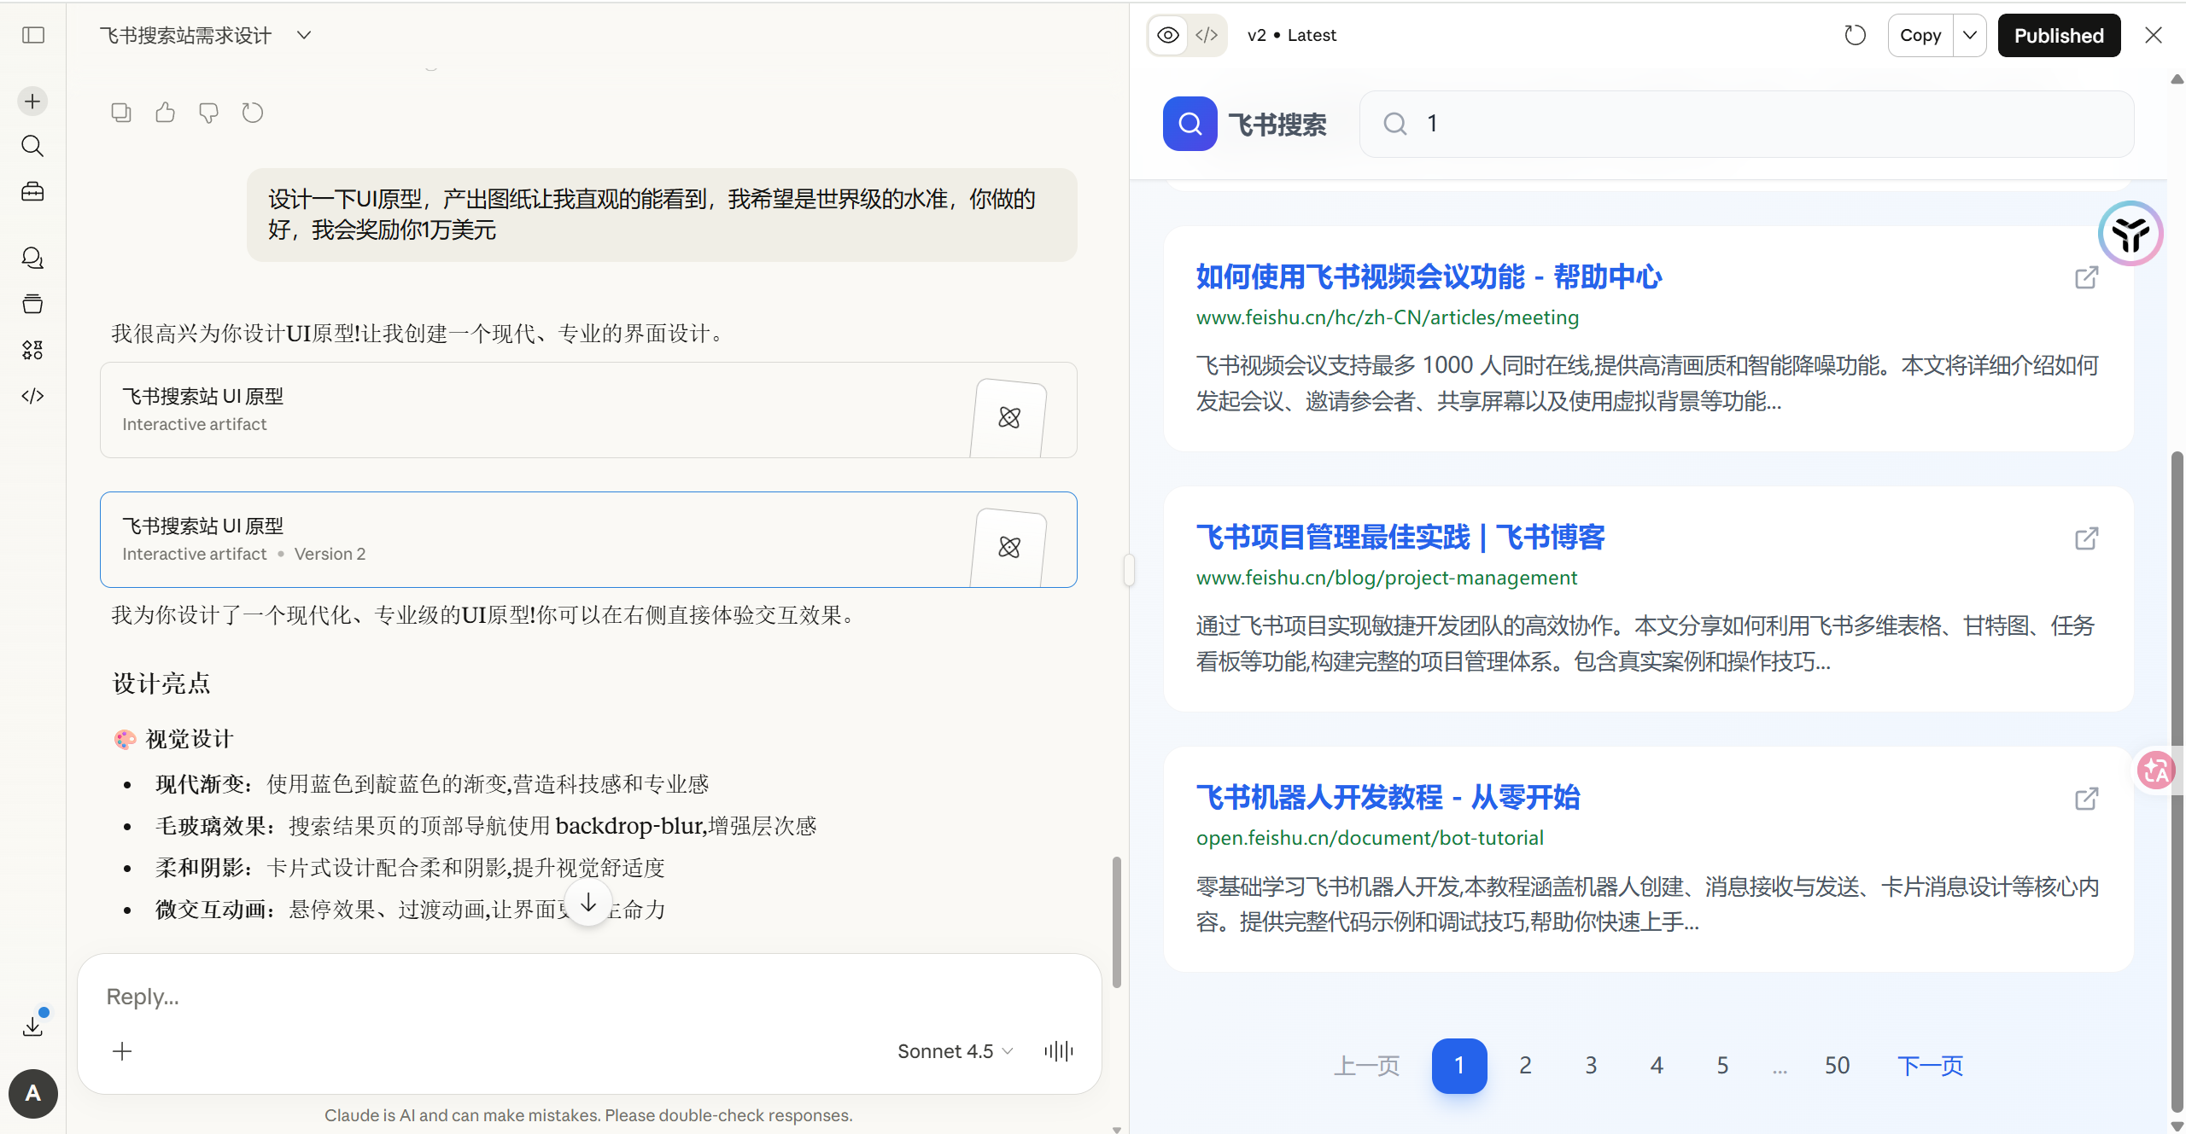Open the sidebar search icon

click(32, 146)
